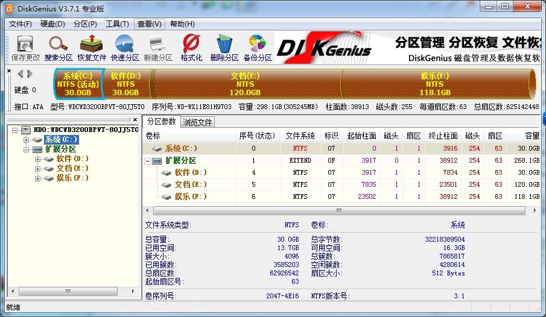This screenshot has width=546, height=317.
Task: Click the 保存更改 (Save Changes) toolbar icon
Action: click(x=25, y=48)
